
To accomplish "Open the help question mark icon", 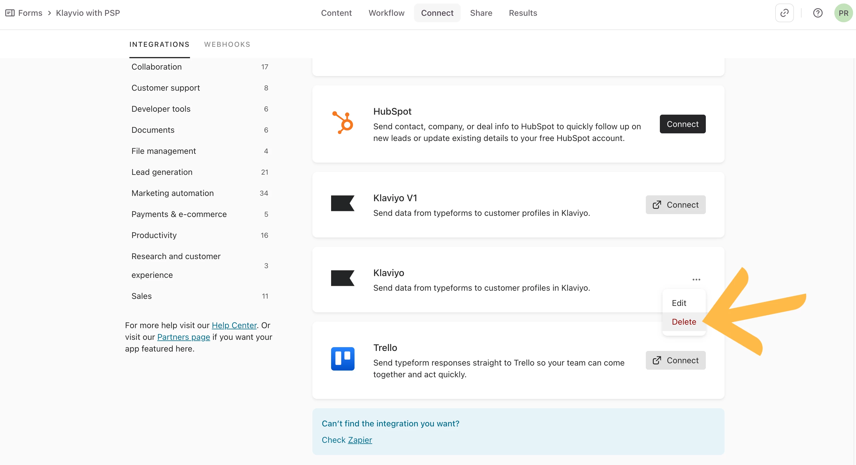I will coord(817,13).
